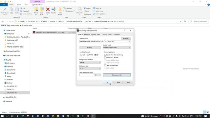The width and height of the screenshot is (210, 118).
Task: Switch to the Time tab
Action: click(110, 34)
